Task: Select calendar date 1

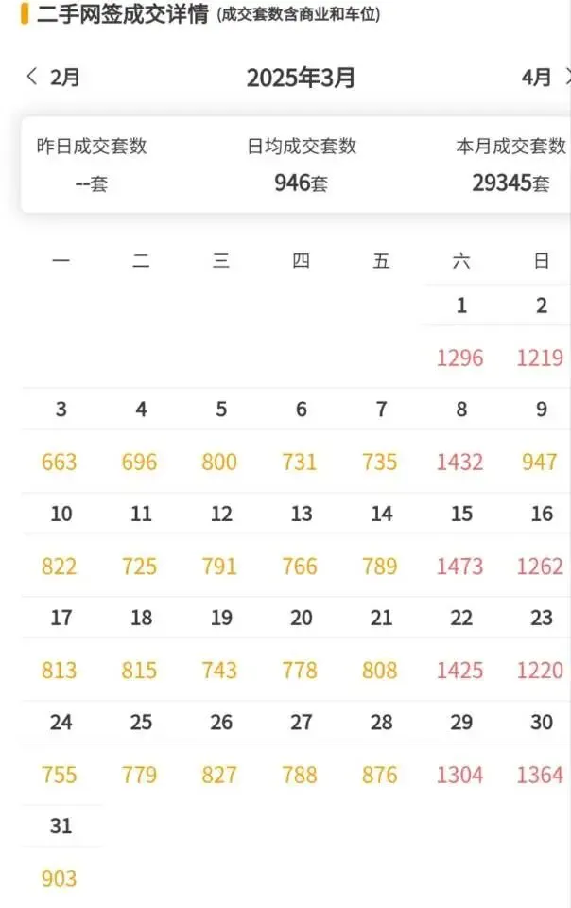Action: (x=461, y=306)
